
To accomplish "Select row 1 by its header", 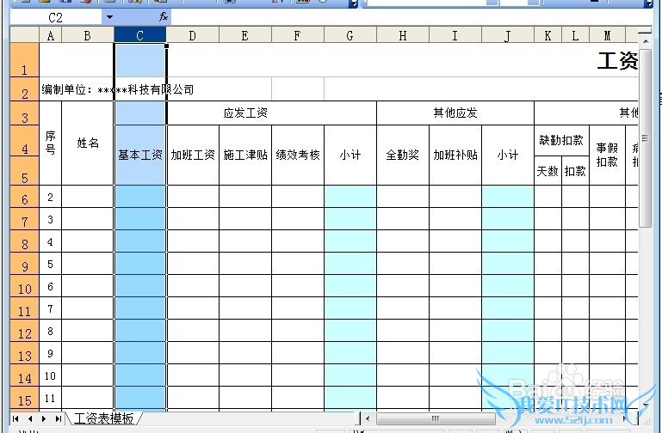I will click(x=24, y=60).
